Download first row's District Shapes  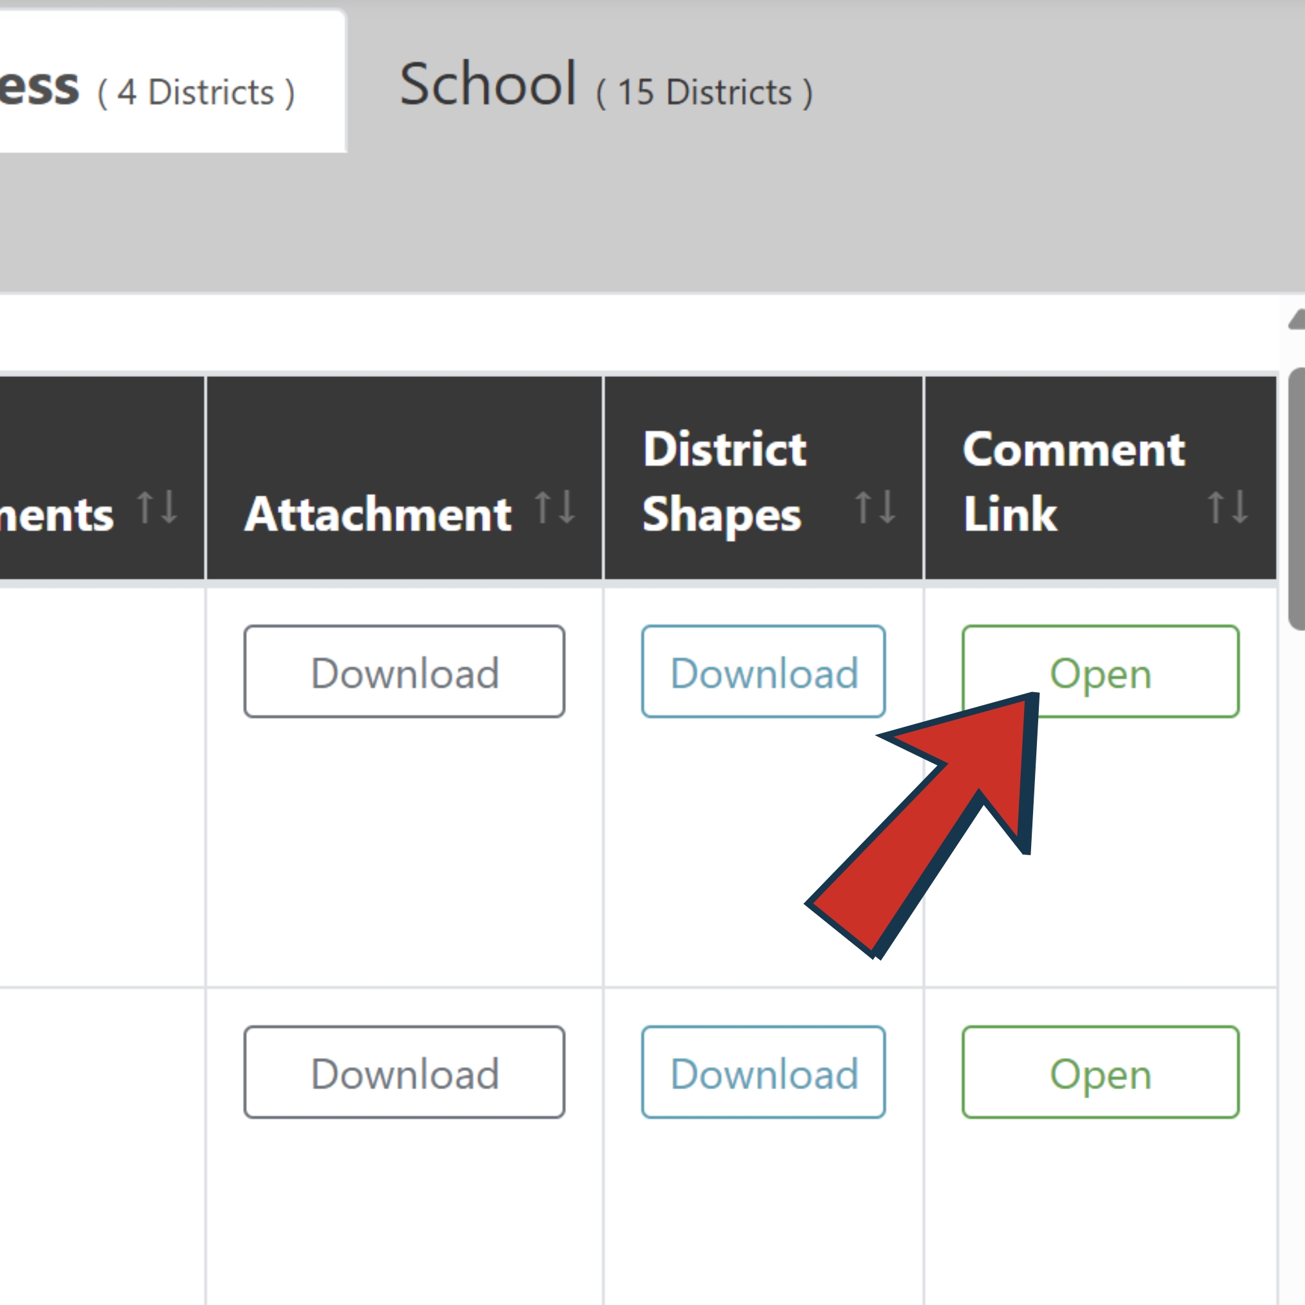(763, 672)
